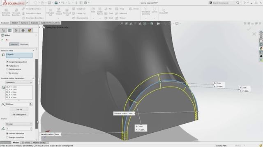
Task: Select the Draft tool
Action: tap(108, 13)
